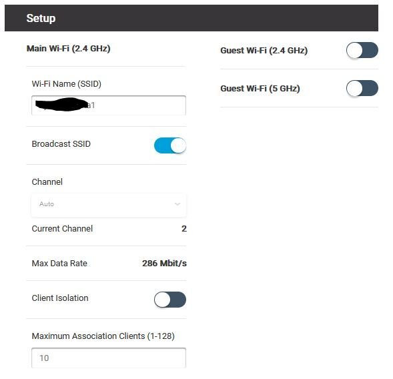Click the chevron arrow in Channel dropdown

point(177,204)
